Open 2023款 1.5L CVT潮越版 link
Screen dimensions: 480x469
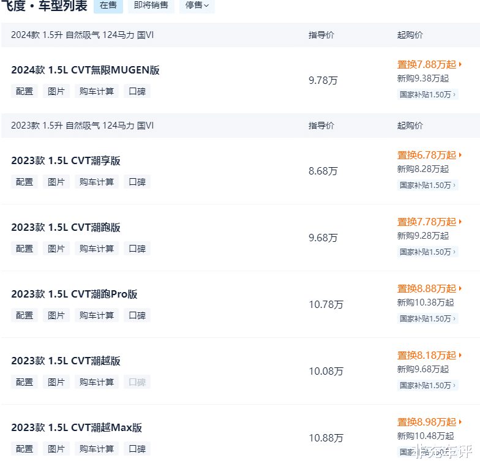[66, 361]
